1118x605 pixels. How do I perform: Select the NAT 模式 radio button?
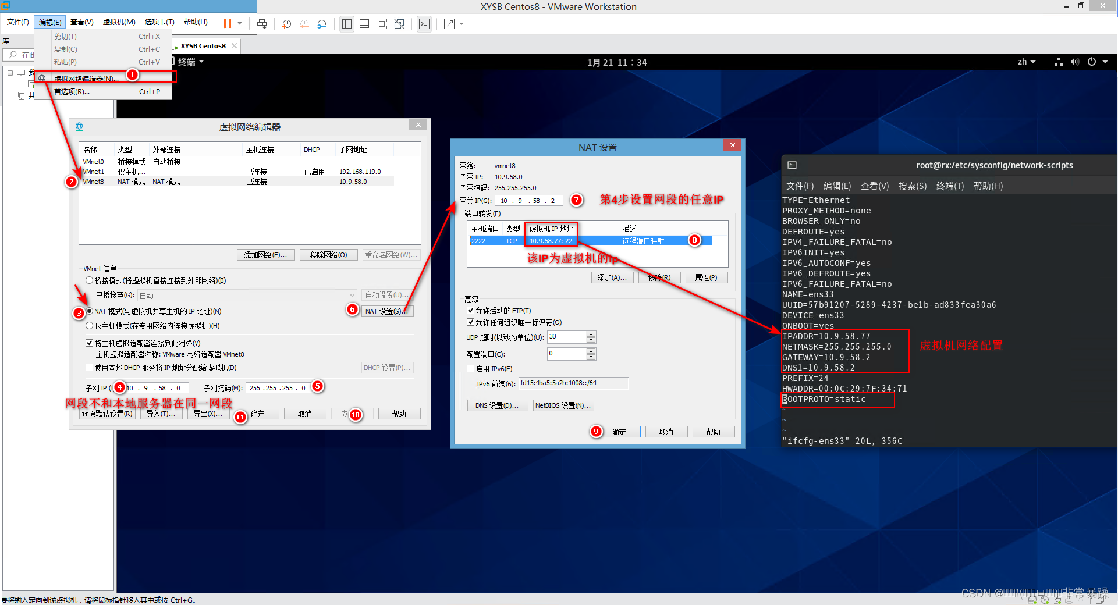pyautogui.click(x=90, y=311)
